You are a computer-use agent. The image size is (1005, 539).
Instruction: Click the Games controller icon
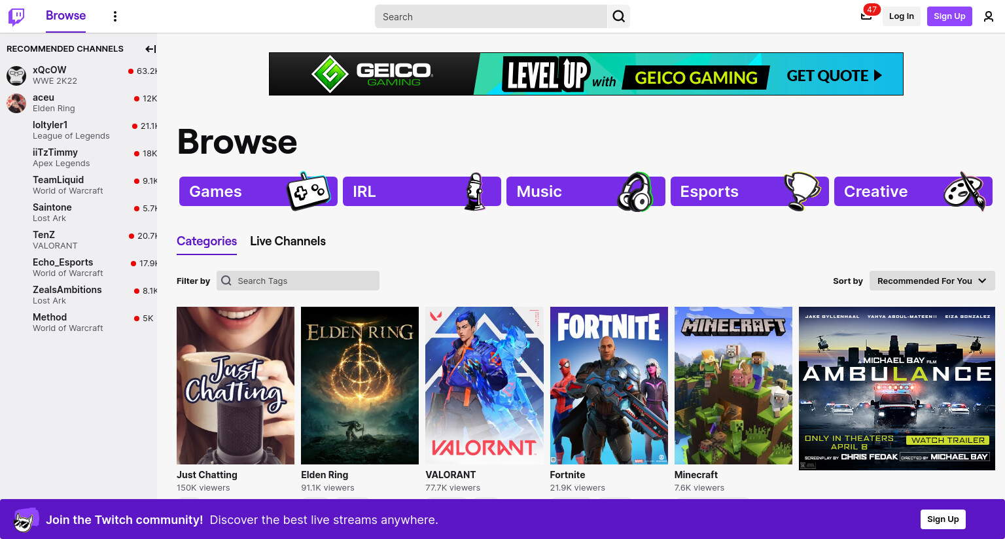pyautogui.click(x=308, y=191)
